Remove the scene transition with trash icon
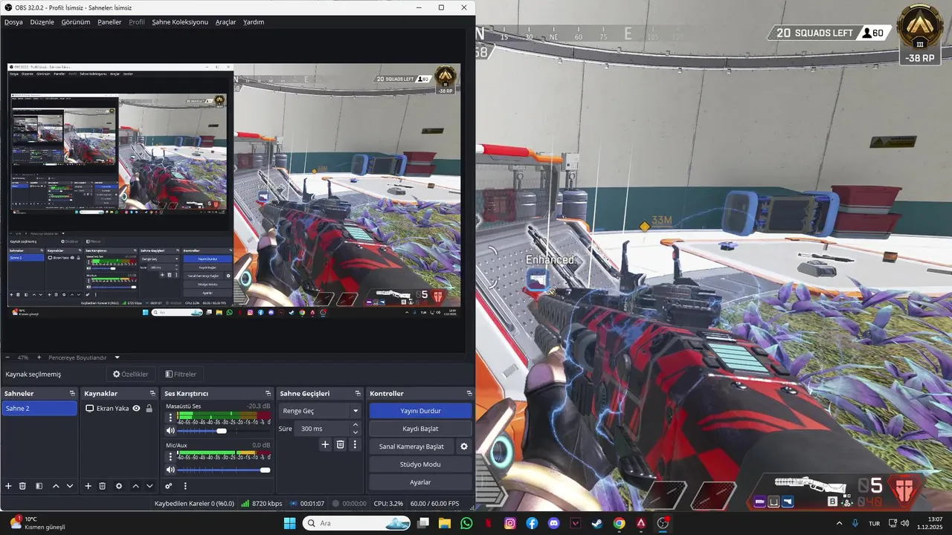 pos(341,444)
